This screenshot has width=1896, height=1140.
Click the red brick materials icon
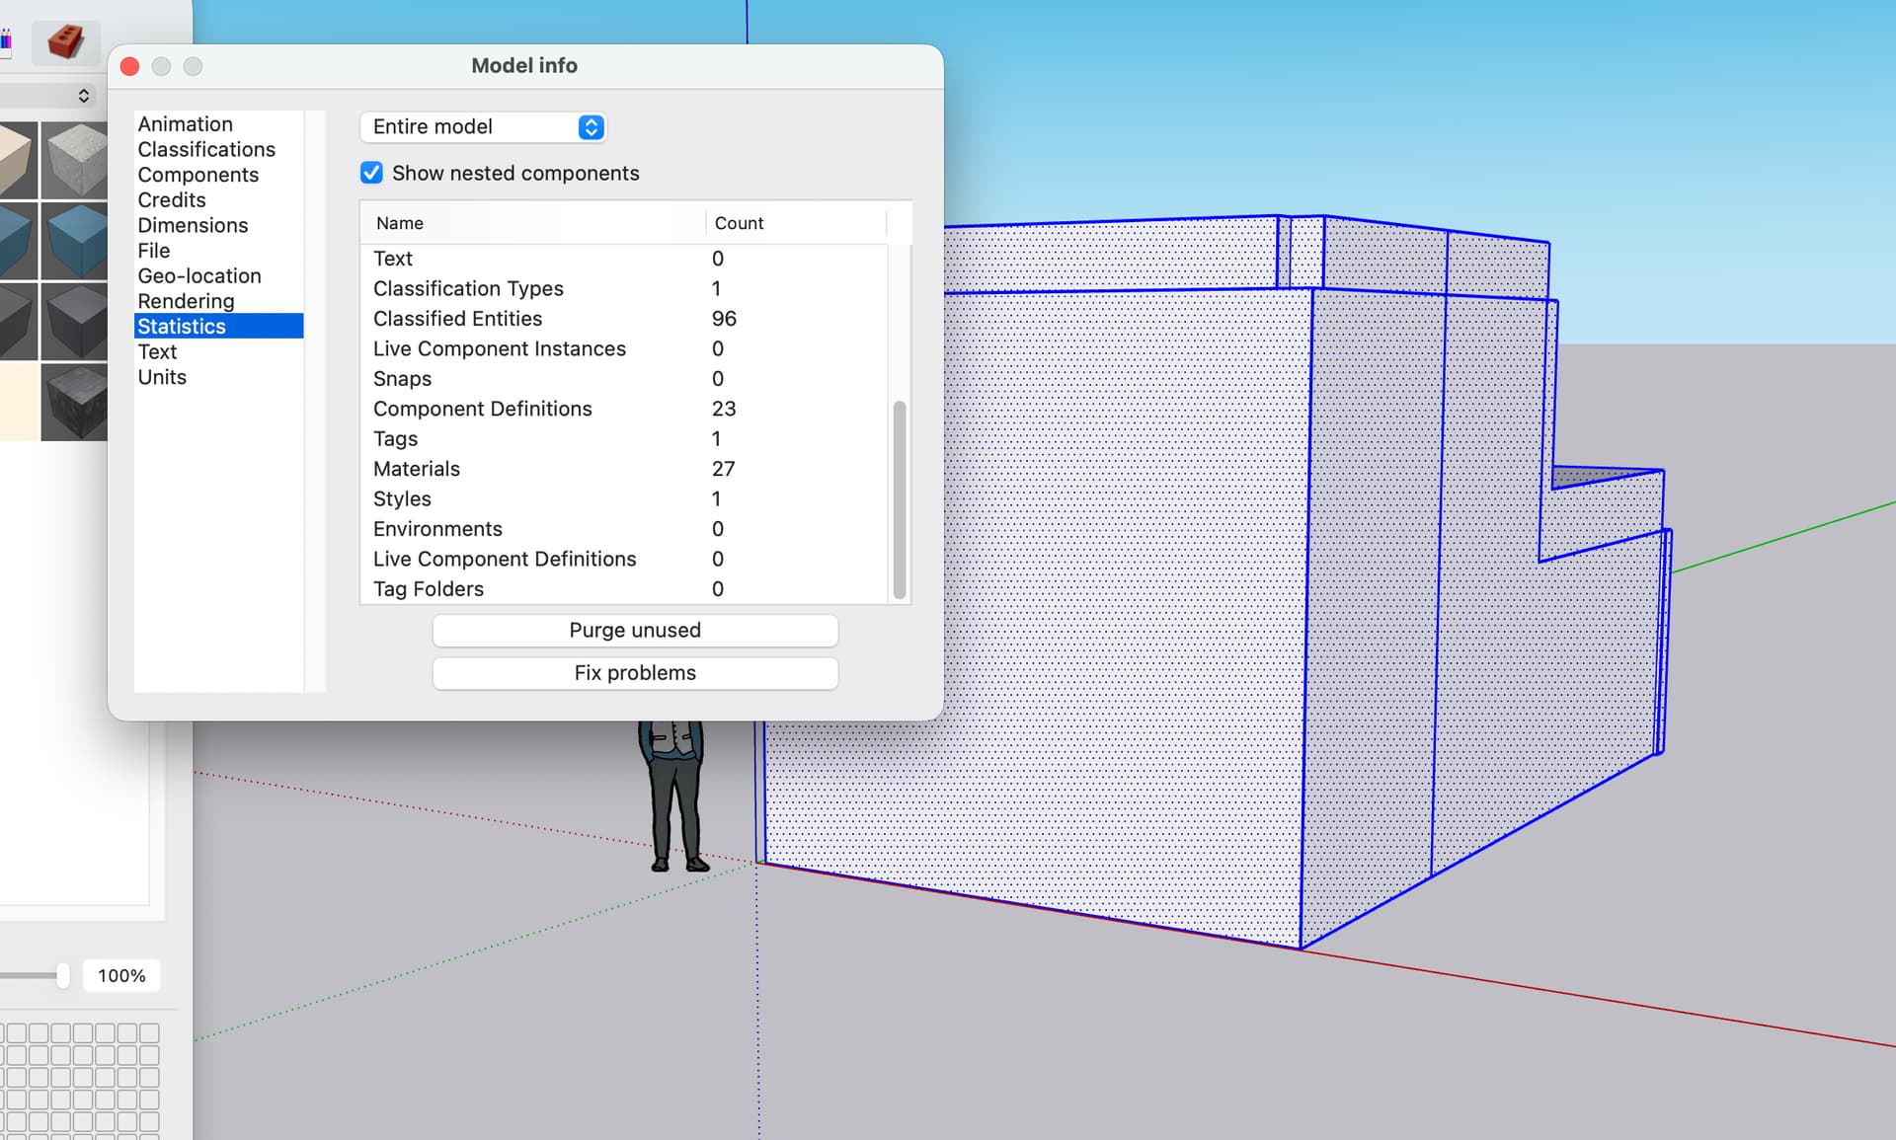(x=65, y=42)
